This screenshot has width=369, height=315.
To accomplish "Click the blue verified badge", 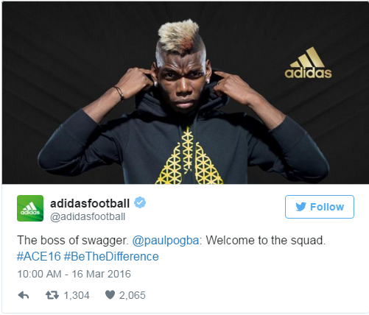I will pyautogui.click(x=140, y=202).
